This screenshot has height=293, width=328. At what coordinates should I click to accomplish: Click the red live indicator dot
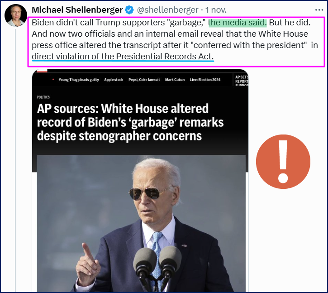point(53,79)
